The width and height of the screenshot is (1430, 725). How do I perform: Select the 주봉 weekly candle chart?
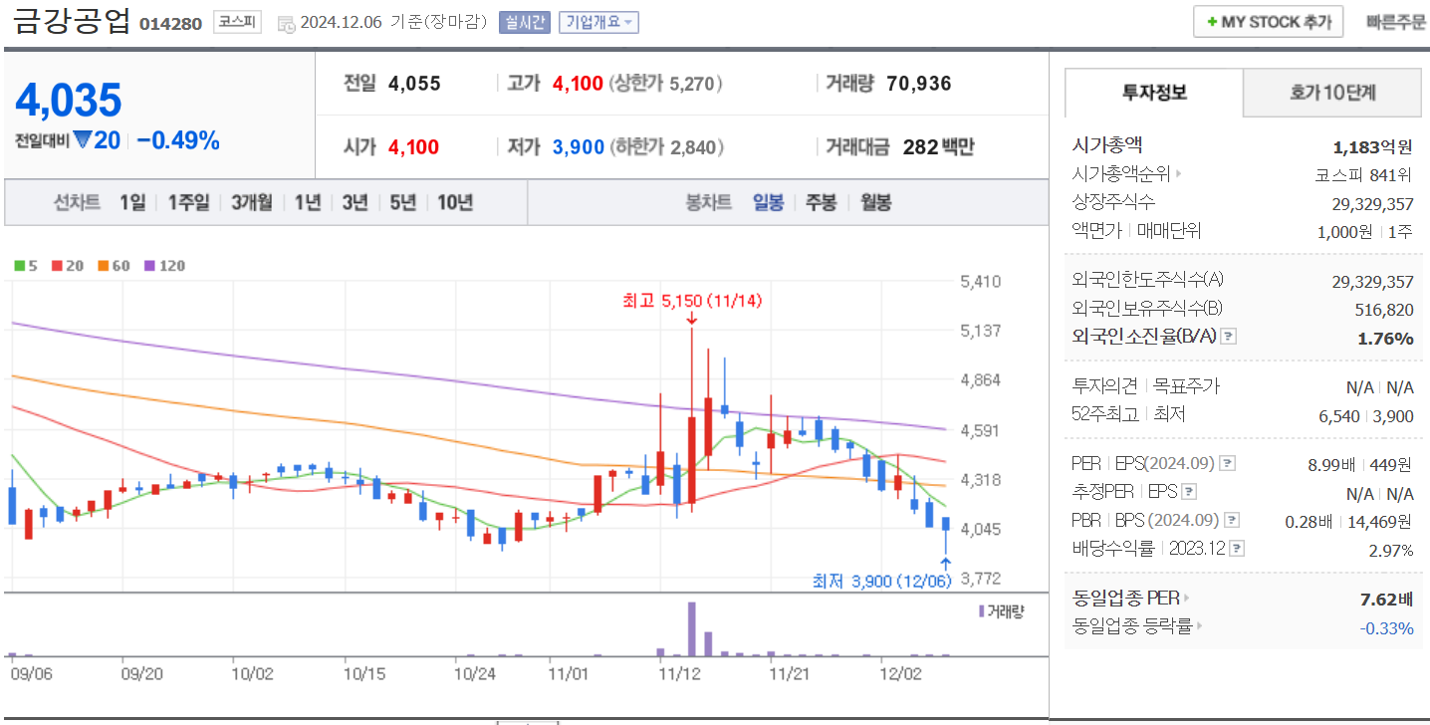pos(821,202)
